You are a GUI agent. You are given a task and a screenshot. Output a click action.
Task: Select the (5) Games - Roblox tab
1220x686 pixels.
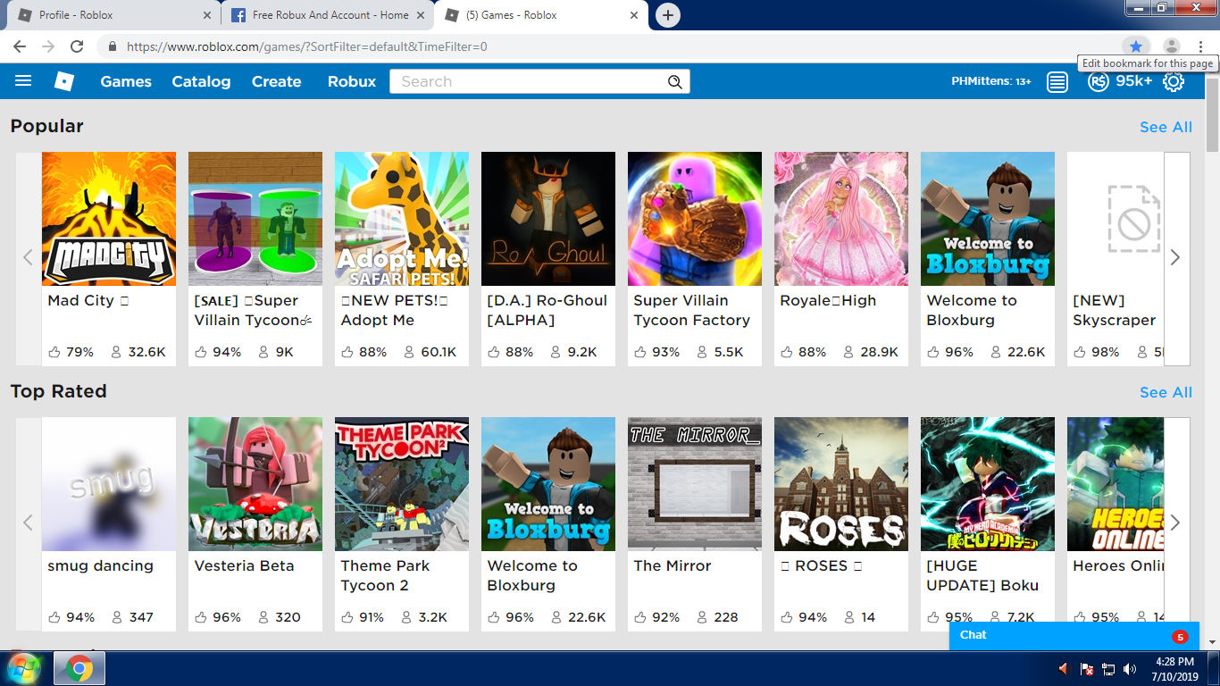point(541,15)
